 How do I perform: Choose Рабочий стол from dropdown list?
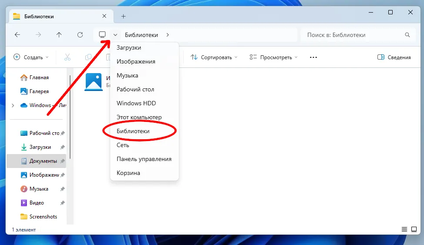145,89
